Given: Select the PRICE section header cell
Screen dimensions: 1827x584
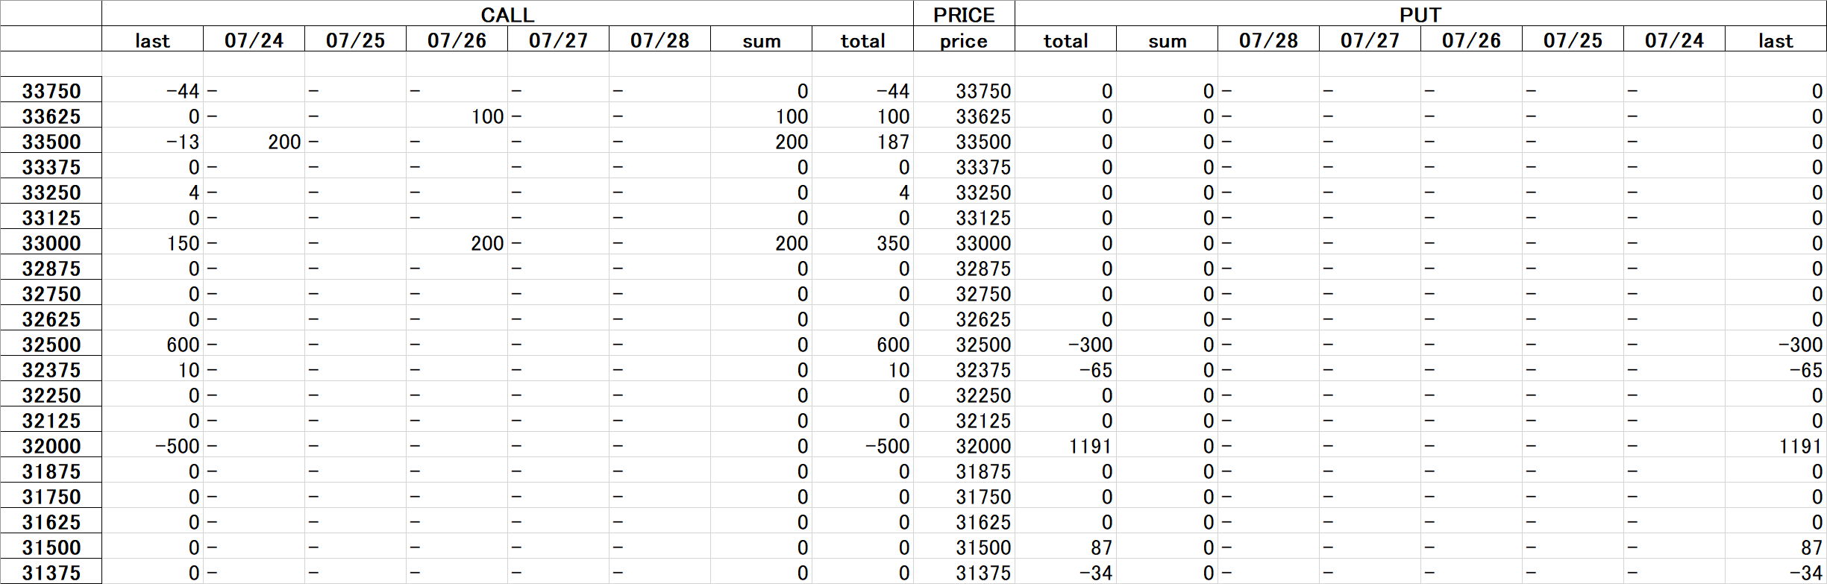Looking at the screenshot, I should pos(964,14).
